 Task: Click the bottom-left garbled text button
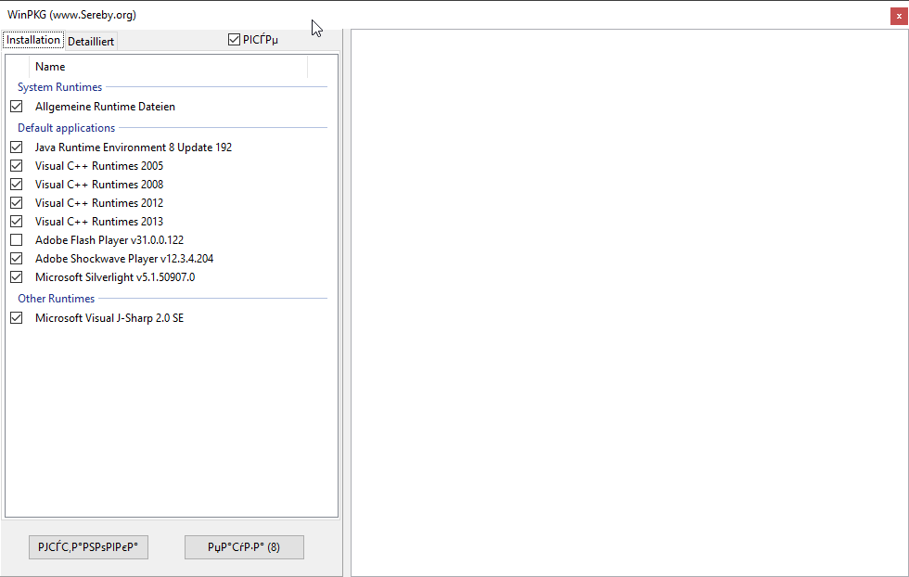pyautogui.click(x=89, y=547)
